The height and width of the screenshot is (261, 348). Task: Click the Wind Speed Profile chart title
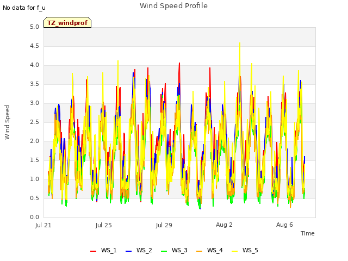[173, 6]
